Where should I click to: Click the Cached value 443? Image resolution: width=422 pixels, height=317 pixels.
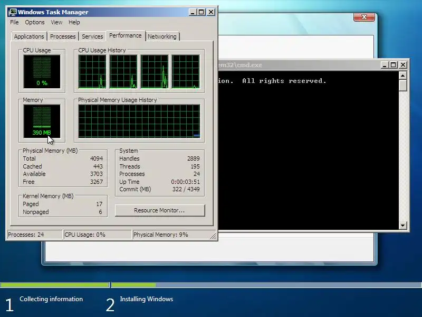(98, 166)
